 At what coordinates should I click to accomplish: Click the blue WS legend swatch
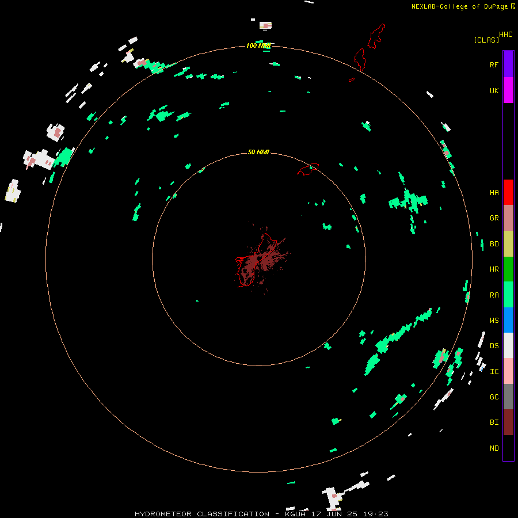tap(508, 320)
